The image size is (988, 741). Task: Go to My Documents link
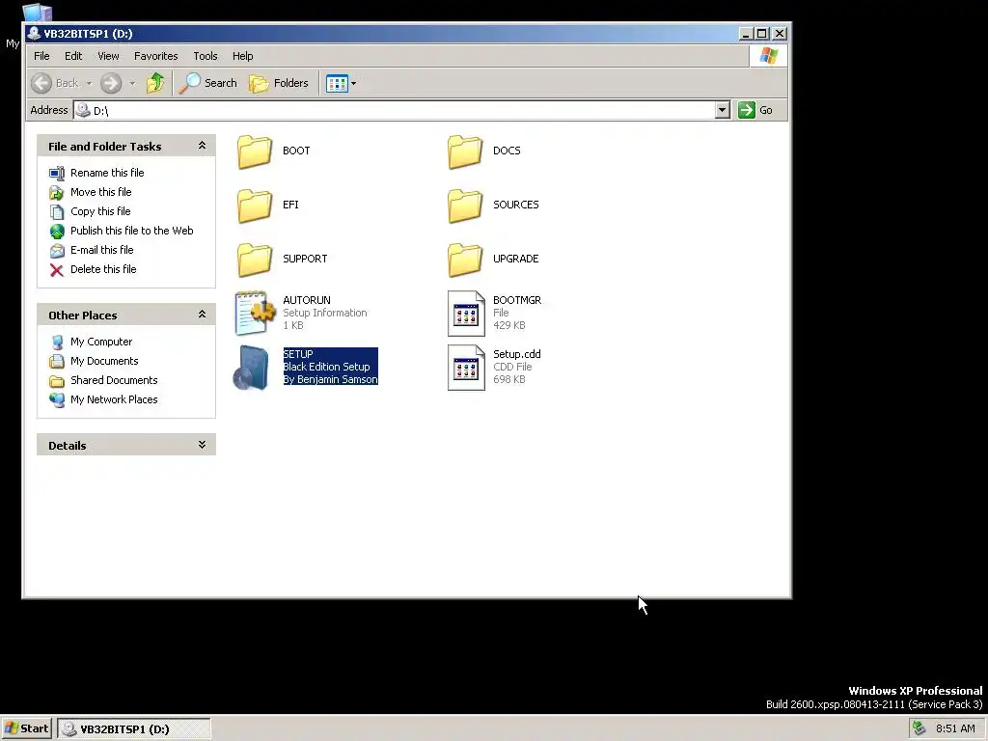click(x=104, y=361)
